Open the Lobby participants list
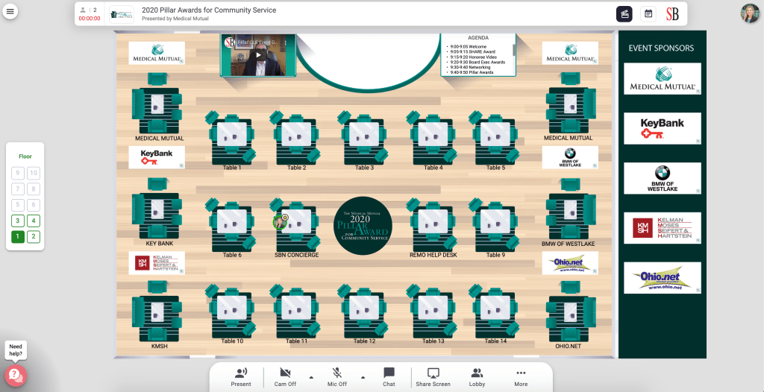 coord(477,376)
